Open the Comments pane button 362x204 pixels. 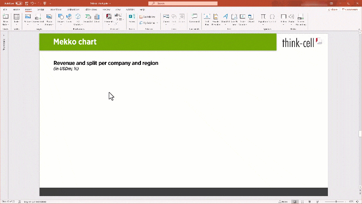350,9
